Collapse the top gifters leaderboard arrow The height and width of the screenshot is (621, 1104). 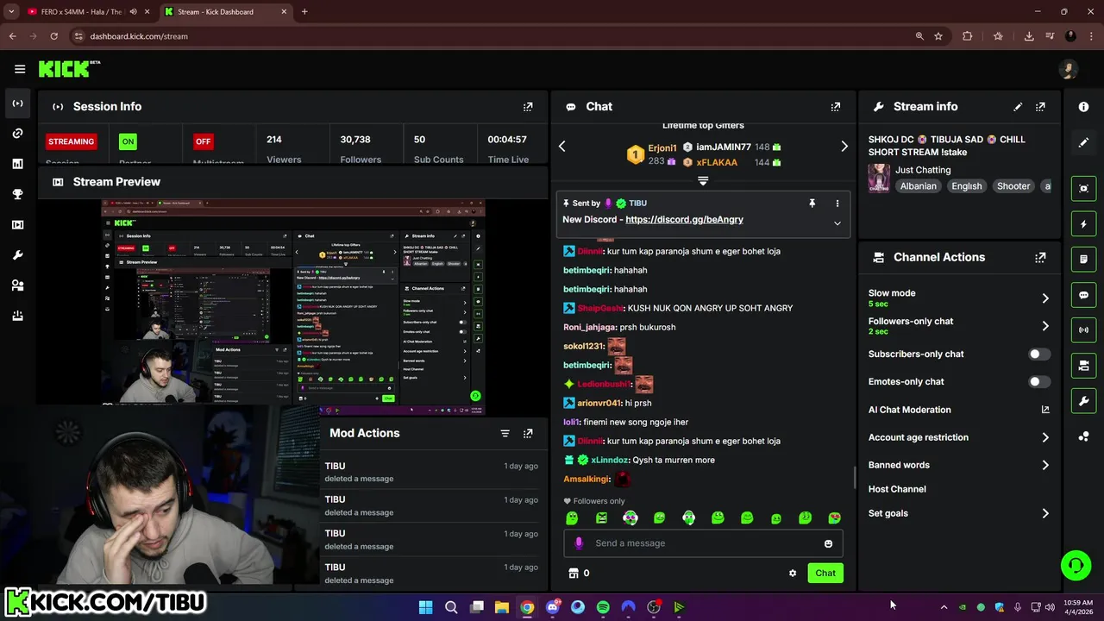[703, 181]
